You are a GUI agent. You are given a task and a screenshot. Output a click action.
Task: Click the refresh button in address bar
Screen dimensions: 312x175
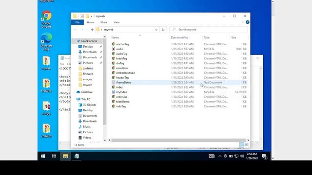163,30
